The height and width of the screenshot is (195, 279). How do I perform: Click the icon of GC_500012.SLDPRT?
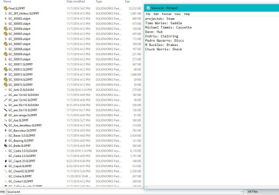click(x=5, y=69)
